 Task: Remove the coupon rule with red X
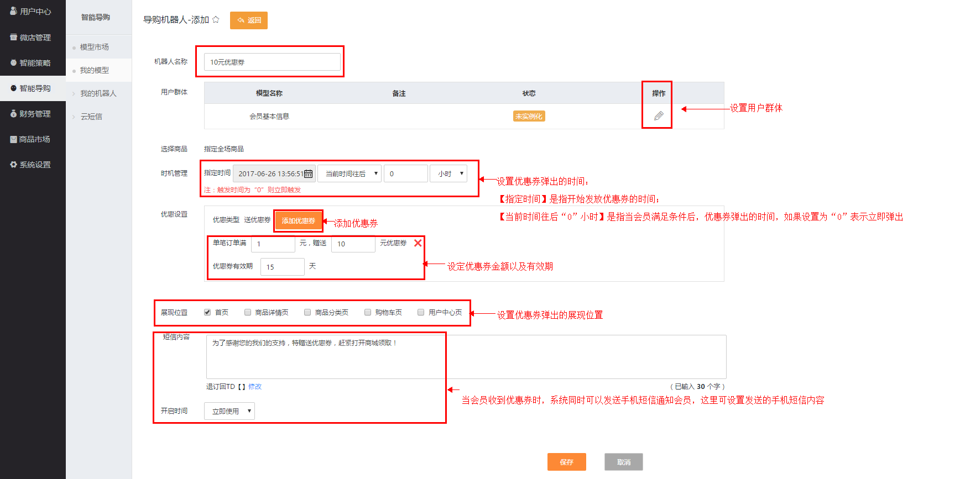[x=418, y=243]
